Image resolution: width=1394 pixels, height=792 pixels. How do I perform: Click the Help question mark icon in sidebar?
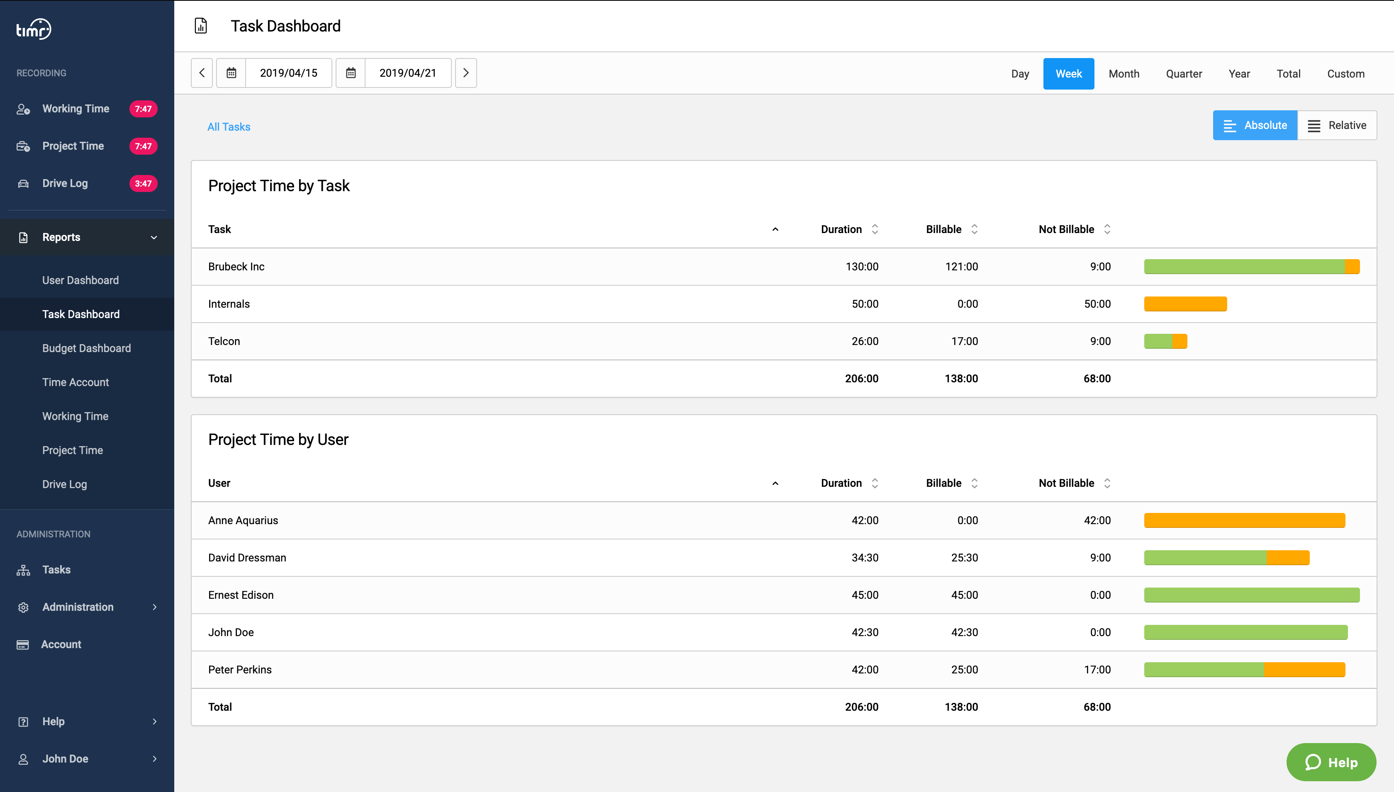(x=23, y=722)
